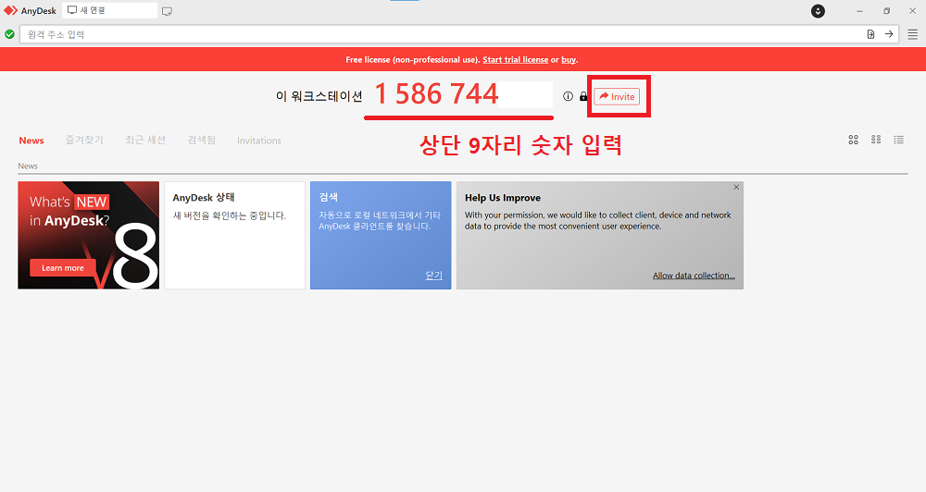
Task: Switch to the 즐겨찾기 tab
Action: click(84, 141)
